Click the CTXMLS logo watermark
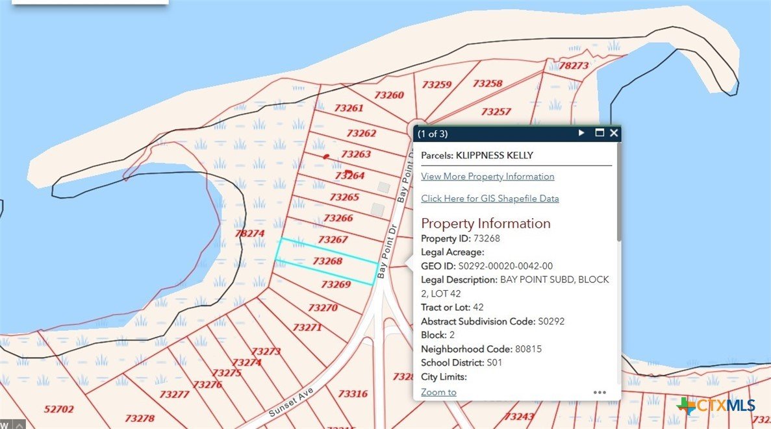The width and height of the screenshot is (771, 429). [716, 406]
